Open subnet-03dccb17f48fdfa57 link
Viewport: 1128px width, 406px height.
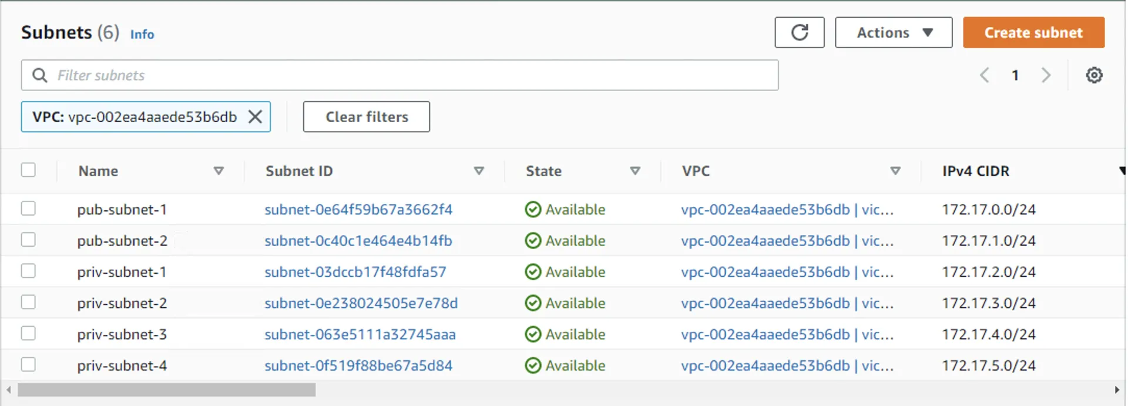click(x=355, y=272)
